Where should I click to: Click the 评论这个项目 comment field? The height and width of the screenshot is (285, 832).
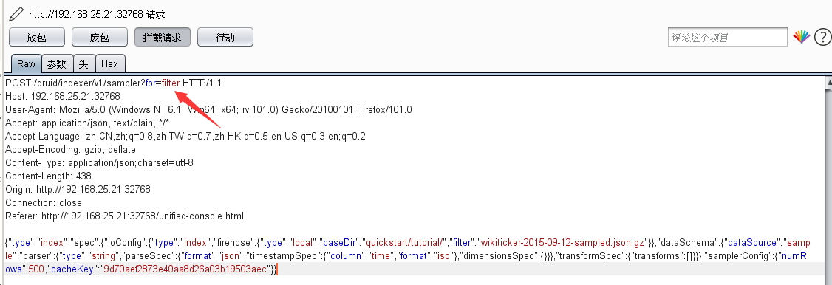728,38
